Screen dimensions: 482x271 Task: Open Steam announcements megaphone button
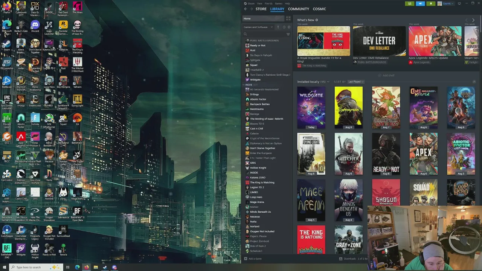pyautogui.click(x=420, y=3)
